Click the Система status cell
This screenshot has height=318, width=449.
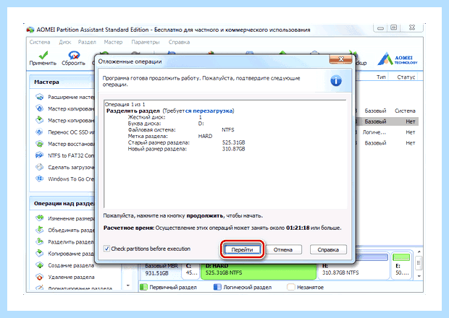point(405,111)
